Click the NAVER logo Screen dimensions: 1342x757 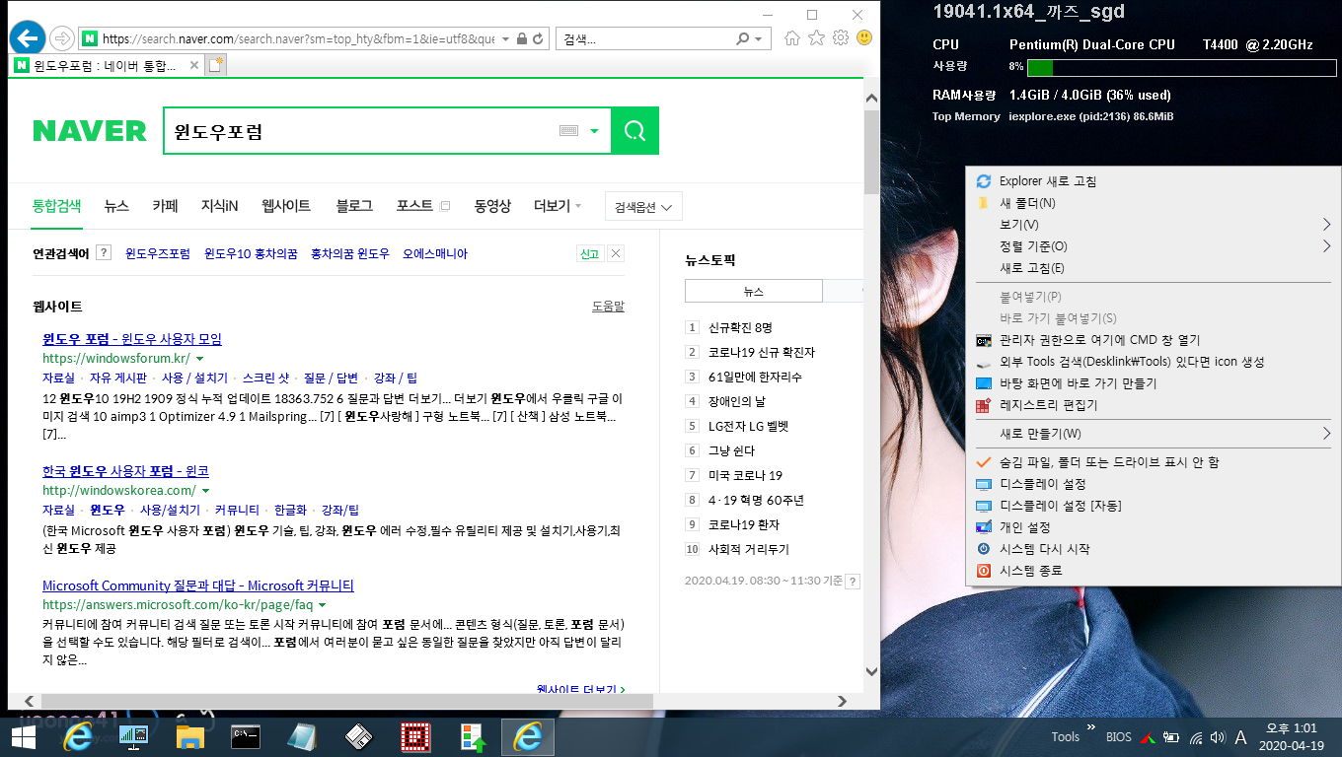[x=90, y=131]
